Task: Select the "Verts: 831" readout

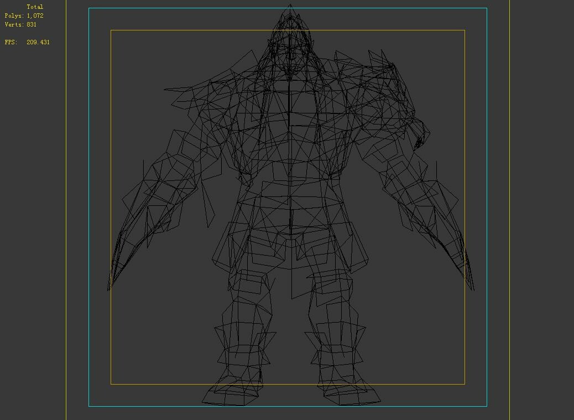Action: point(20,24)
